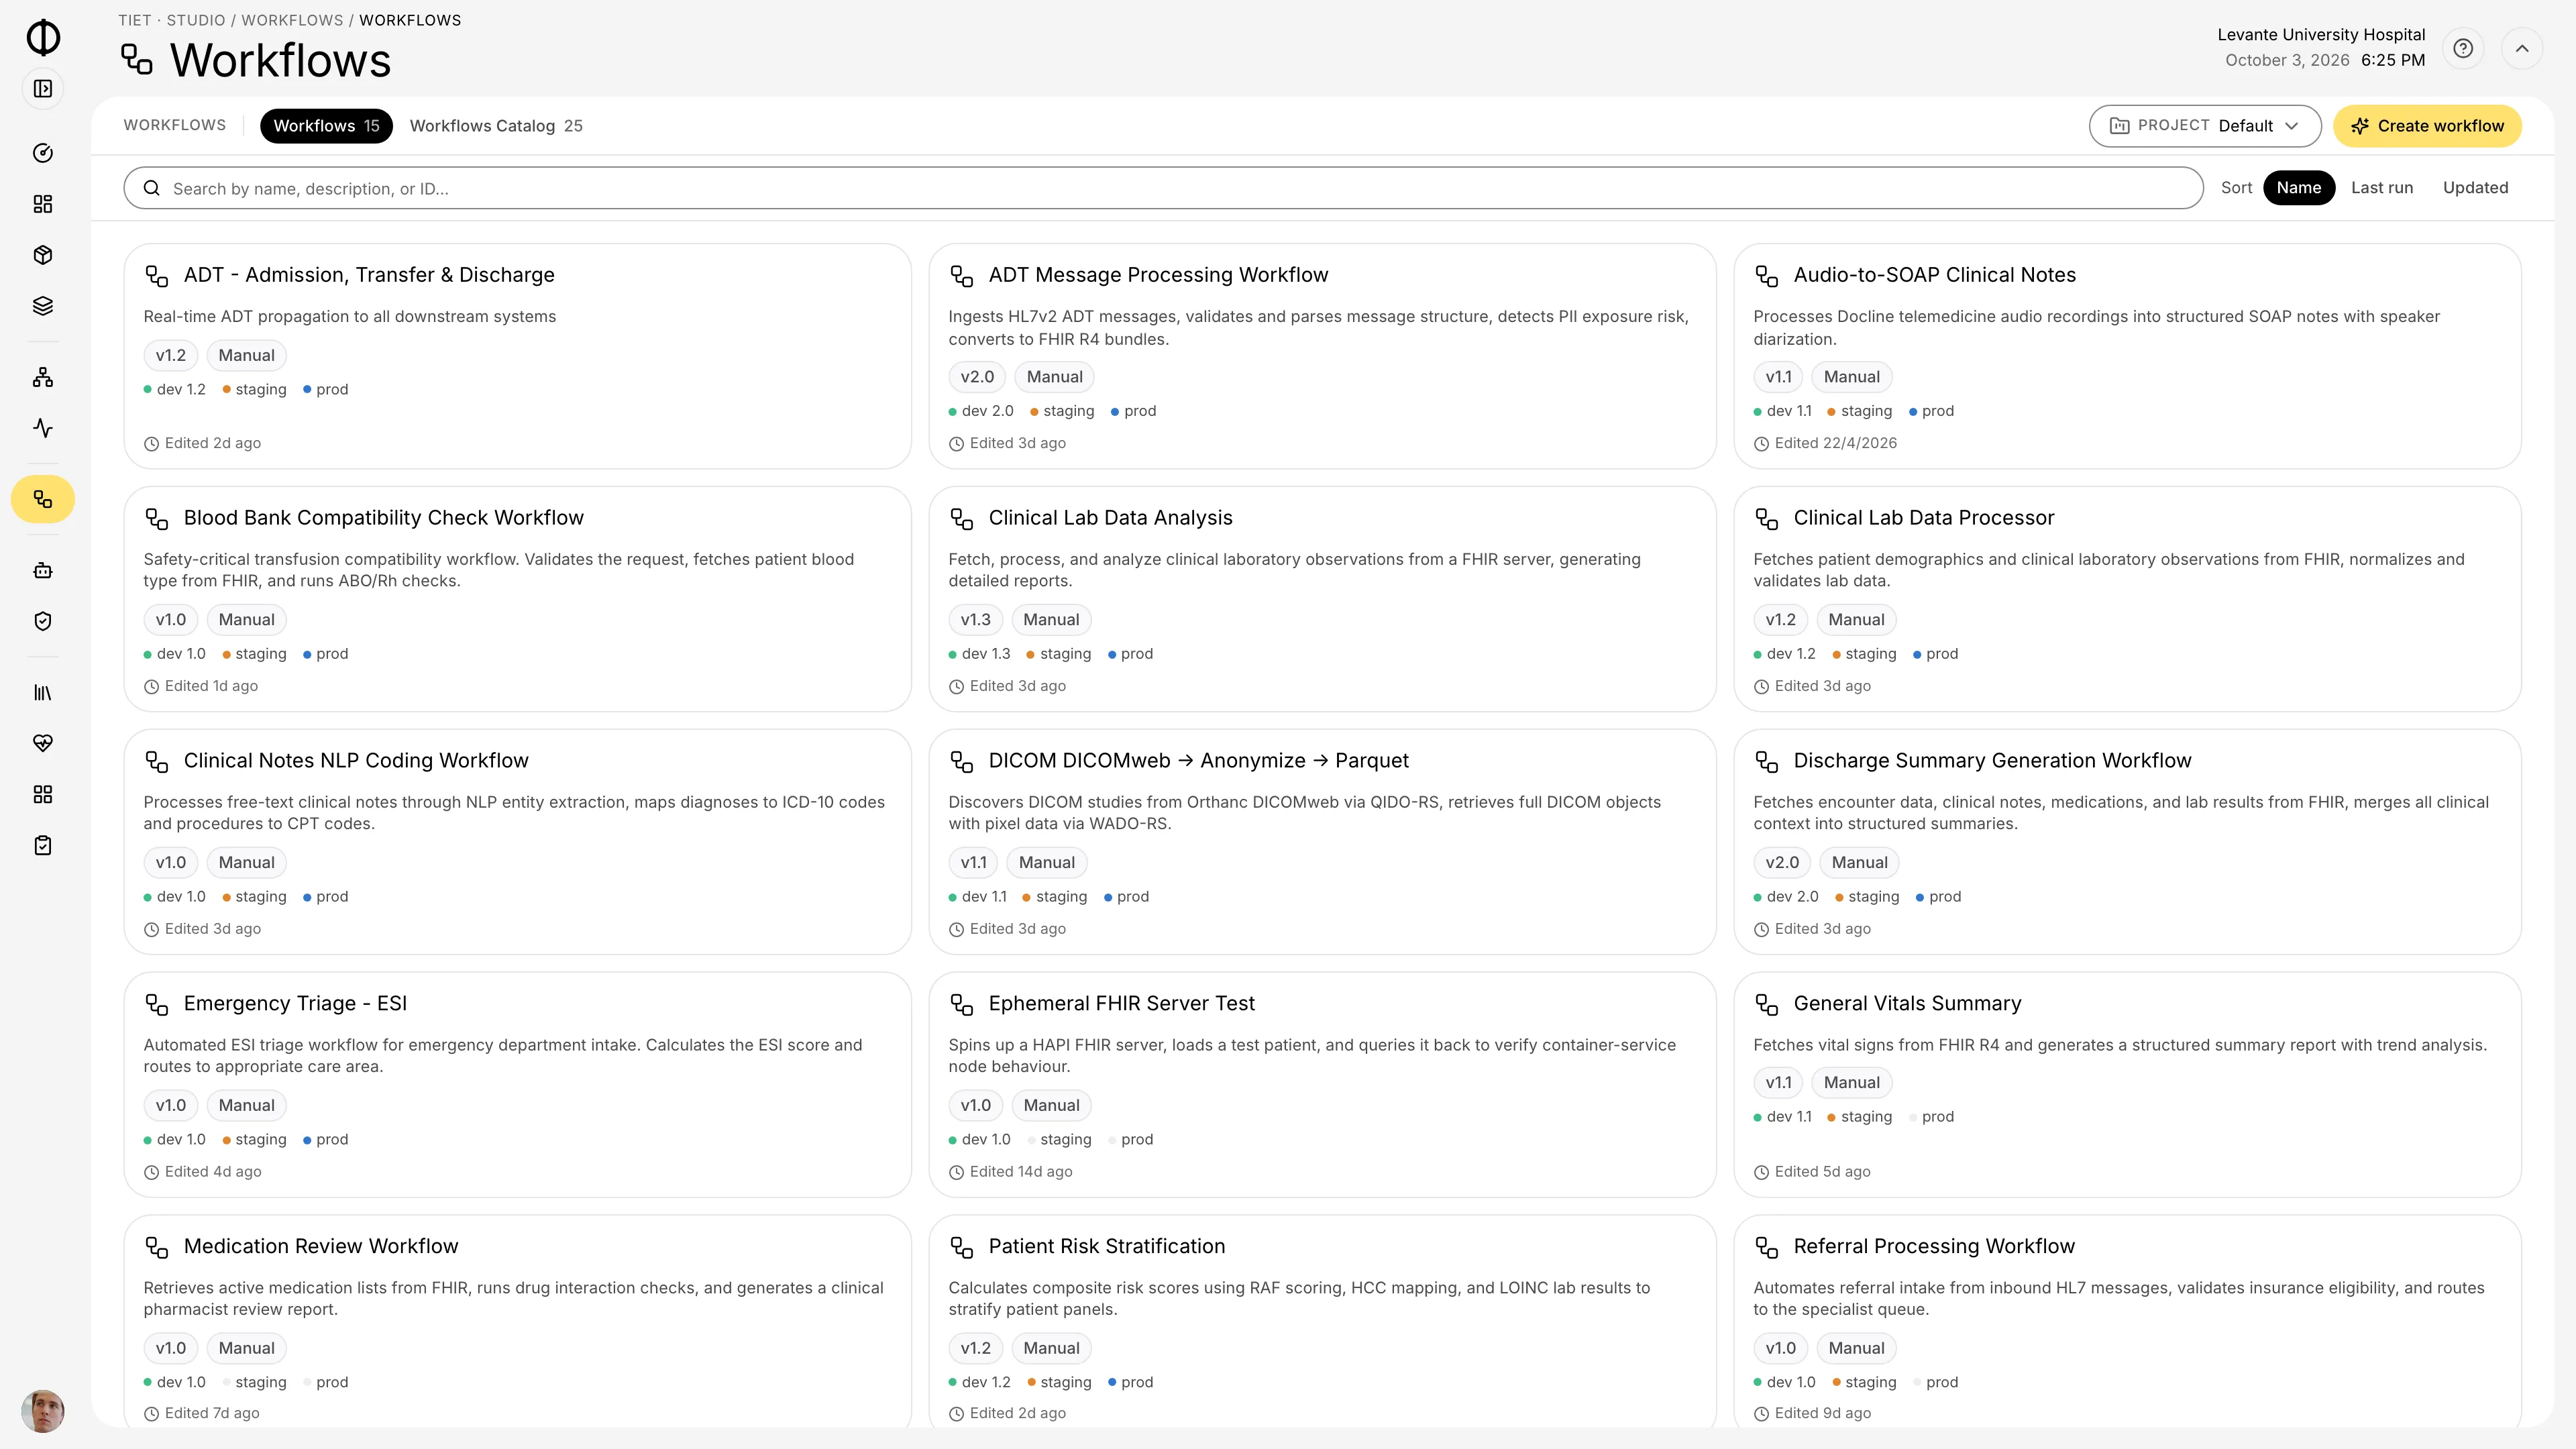Click the TIET logo icon in the sidebar
2576x1449 pixels.
(43, 38)
